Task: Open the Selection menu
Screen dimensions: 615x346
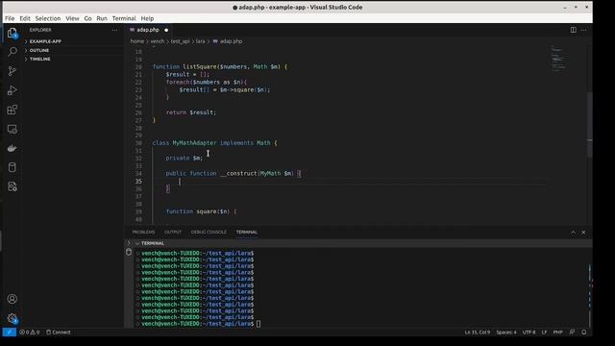Action: (48, 18)
